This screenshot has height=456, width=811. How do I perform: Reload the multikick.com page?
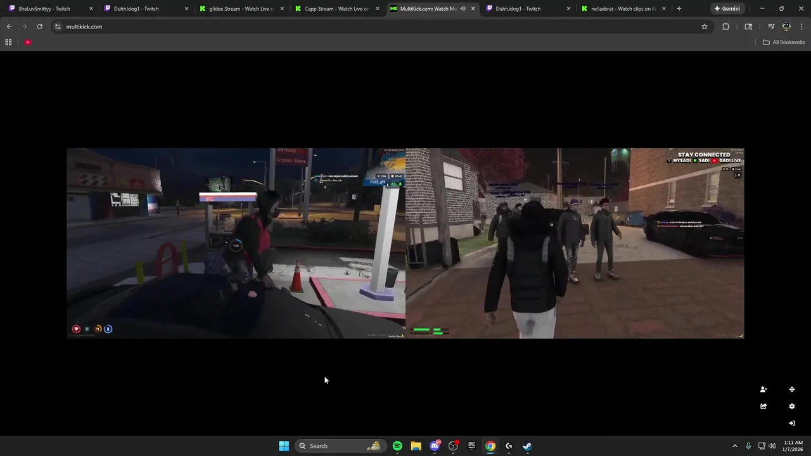tap(39, 27)
